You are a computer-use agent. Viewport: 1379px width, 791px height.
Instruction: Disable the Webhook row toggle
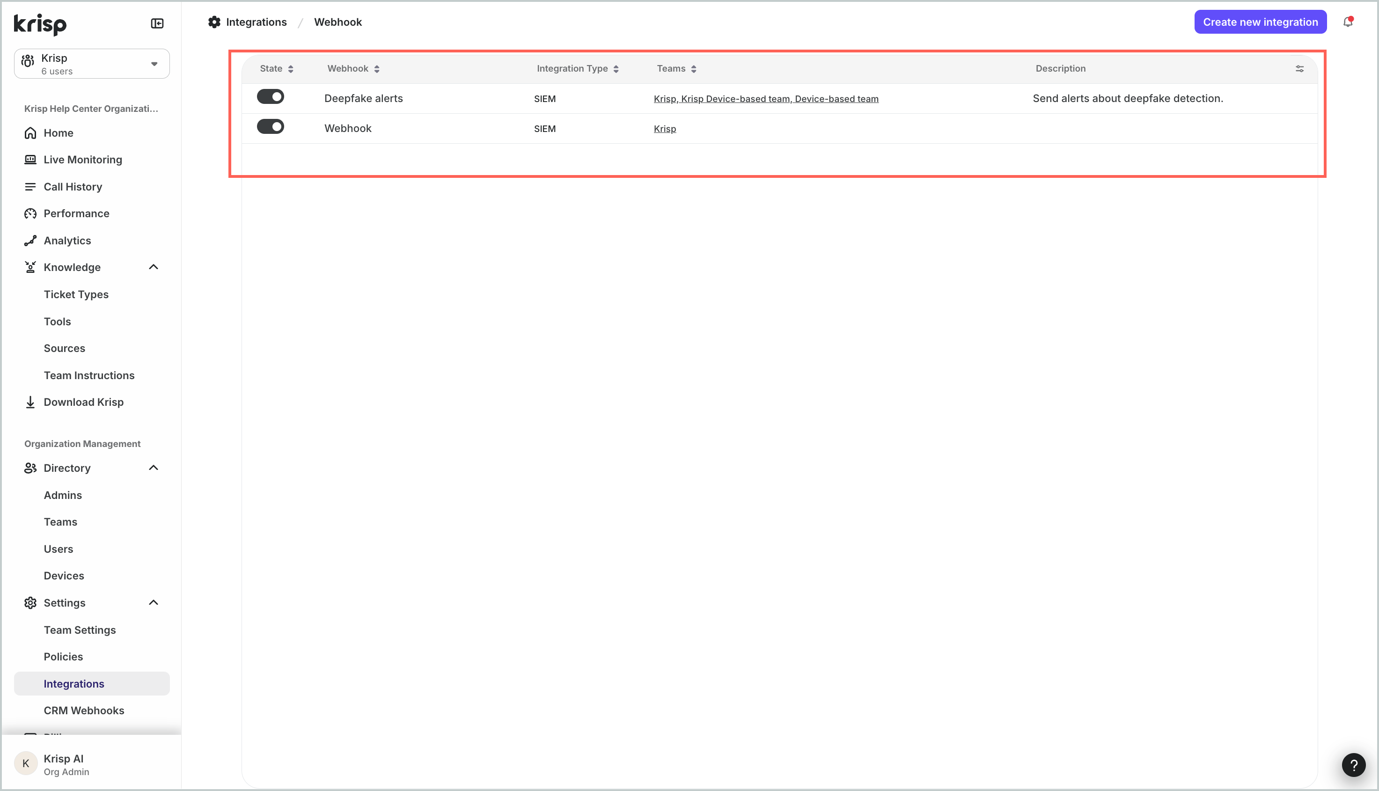coord(270,126)
